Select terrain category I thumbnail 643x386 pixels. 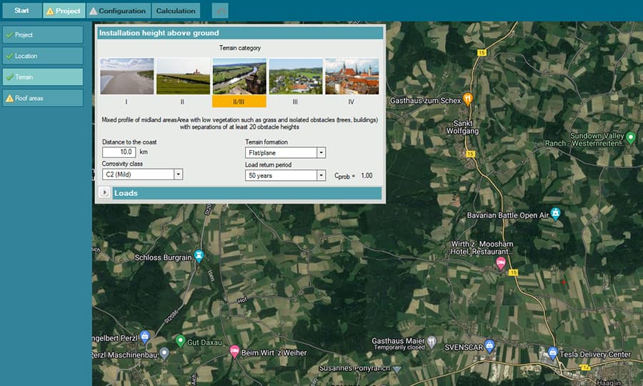tap(126, 76)
